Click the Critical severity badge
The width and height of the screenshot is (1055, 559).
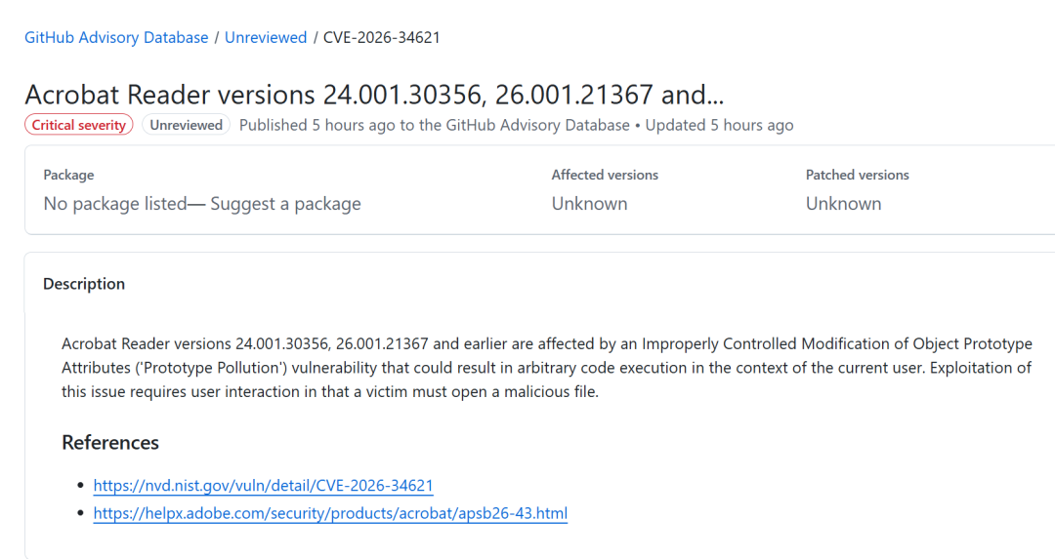coord(79,125)
